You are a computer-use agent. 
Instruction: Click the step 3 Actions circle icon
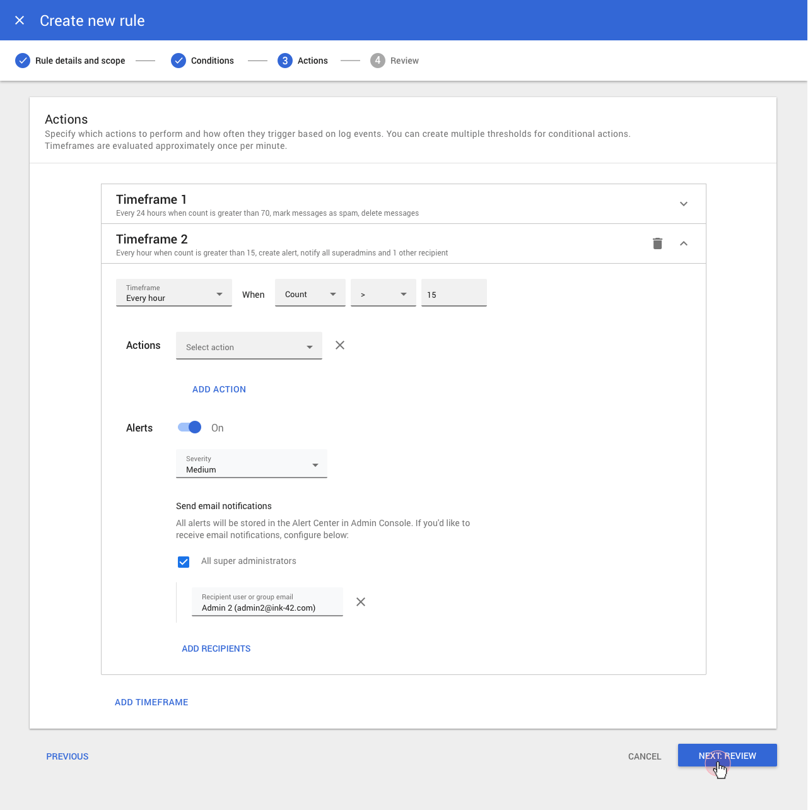pyautogui.click(x=285, y=61)
